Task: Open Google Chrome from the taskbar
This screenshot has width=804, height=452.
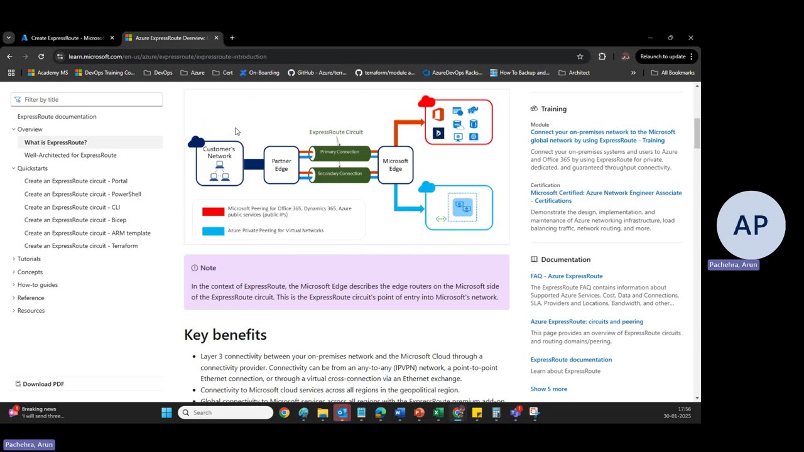Action: [284, 412]
